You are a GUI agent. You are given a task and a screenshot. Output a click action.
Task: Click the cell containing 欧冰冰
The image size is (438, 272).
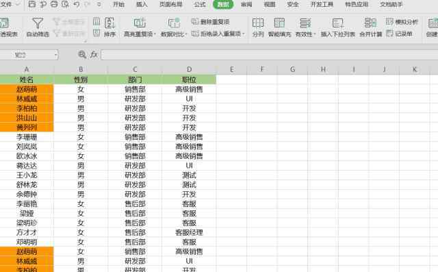[27, 156]
